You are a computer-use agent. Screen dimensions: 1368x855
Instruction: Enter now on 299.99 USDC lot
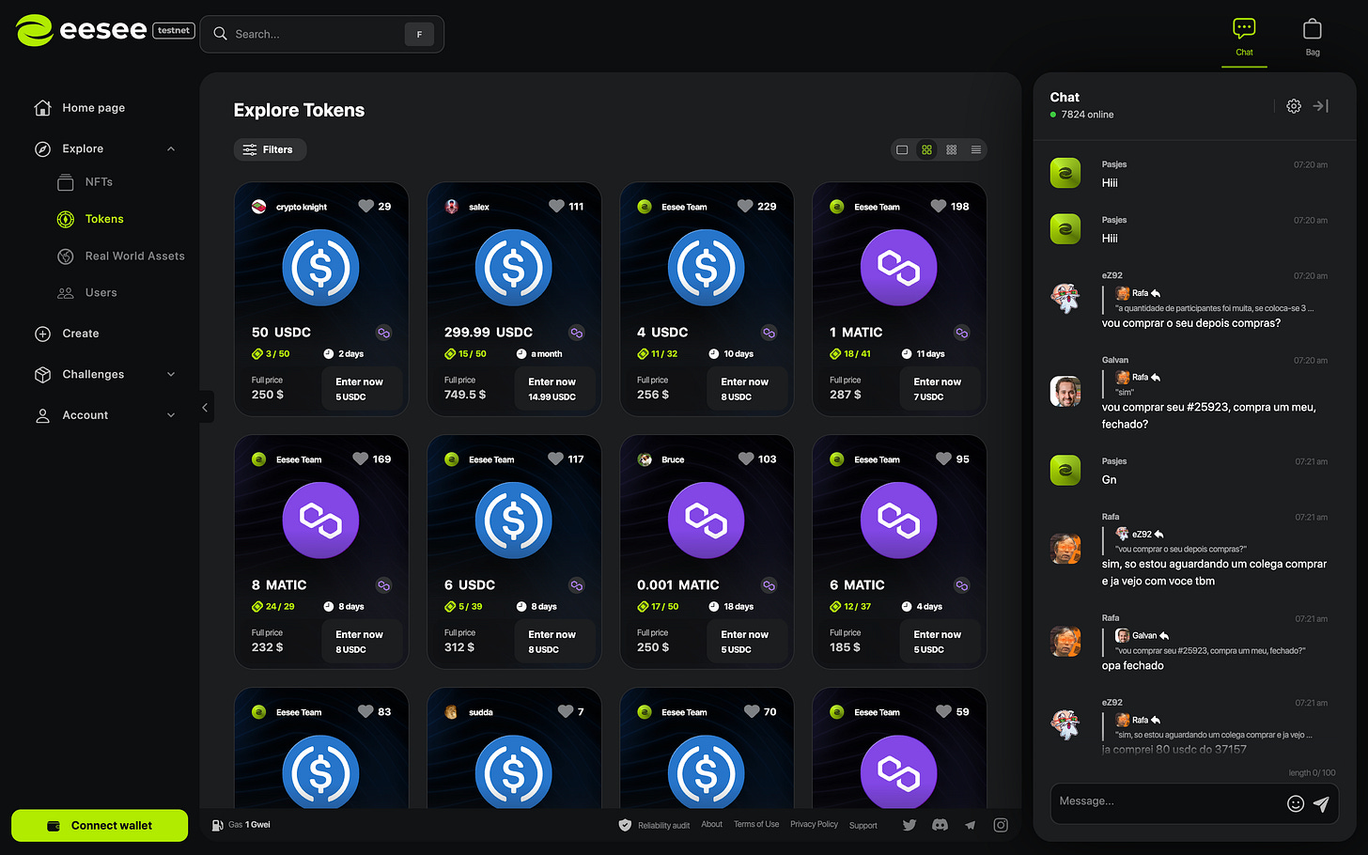coord(554,388)
